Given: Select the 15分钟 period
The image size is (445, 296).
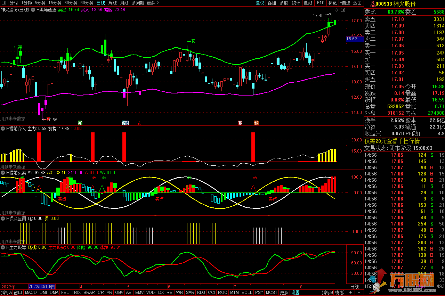Looking at the screenshot, I should tap(55, 3).
